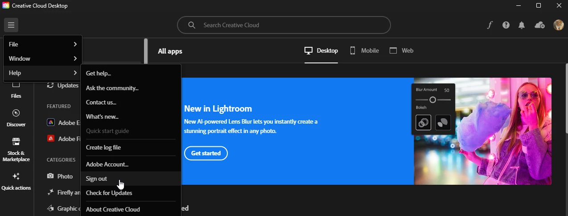Viewport: 568px width, 216px height.
Task: Click the Mobile phone icon
Action: tap(353, 50)
